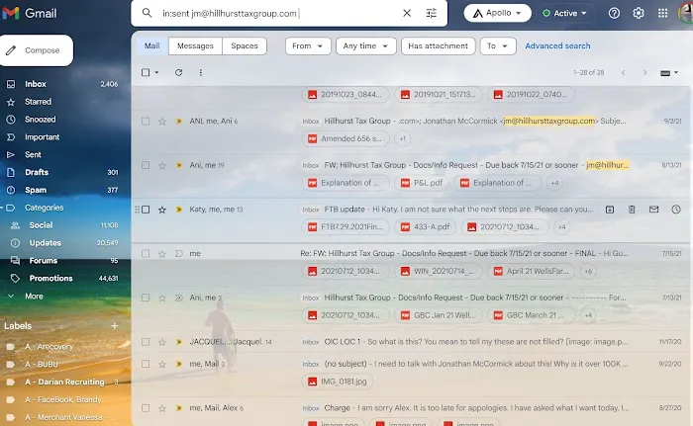Tick the checkbox for the Katy email
The image size is (693, 426).
click(146, 210)
